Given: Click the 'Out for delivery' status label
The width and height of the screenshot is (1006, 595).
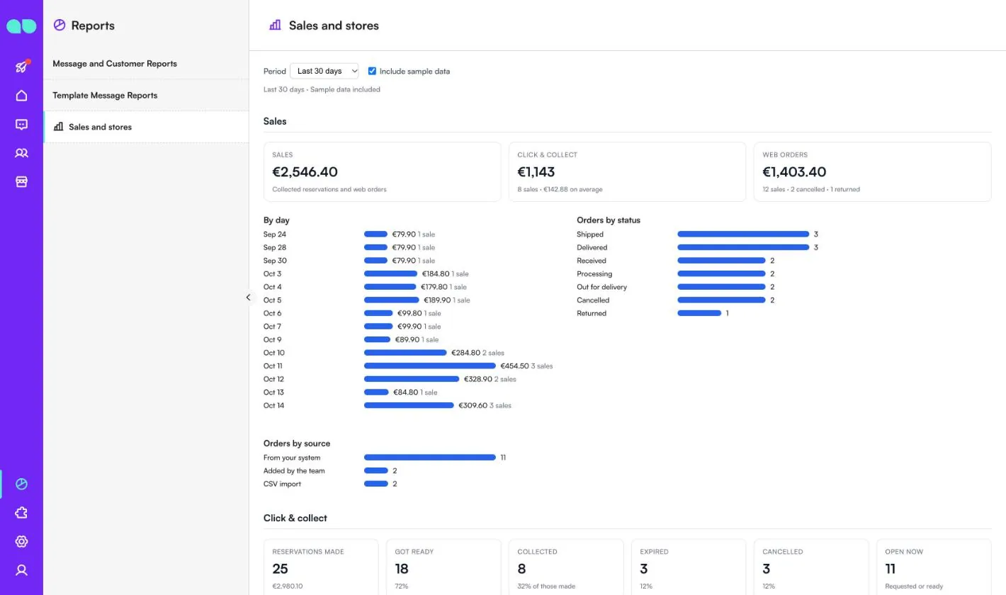Looking at the screenshot, I should [x=601, y=287].
